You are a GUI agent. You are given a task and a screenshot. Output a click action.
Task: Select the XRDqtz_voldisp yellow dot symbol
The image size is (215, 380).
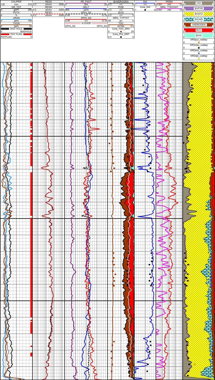tap(198, 59)
